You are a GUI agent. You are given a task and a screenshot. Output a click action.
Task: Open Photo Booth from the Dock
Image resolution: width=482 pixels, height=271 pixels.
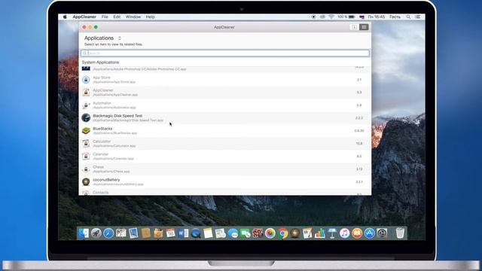(x=258, y=233)
